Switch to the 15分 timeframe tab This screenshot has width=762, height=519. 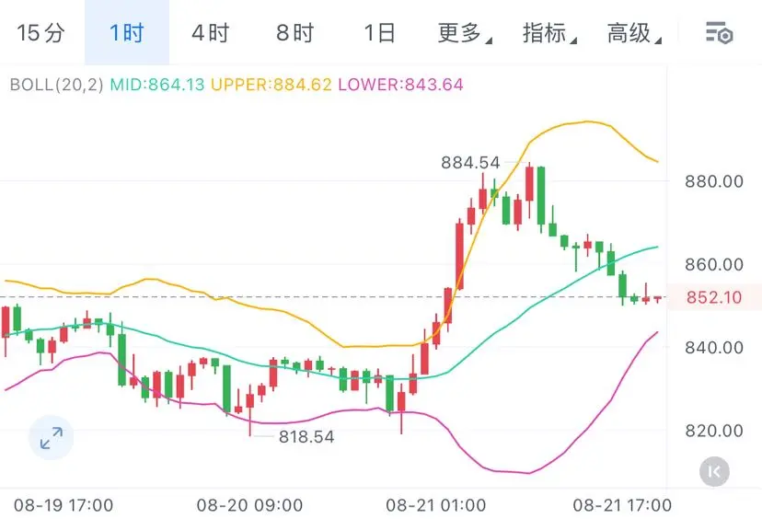coord(40,33)
